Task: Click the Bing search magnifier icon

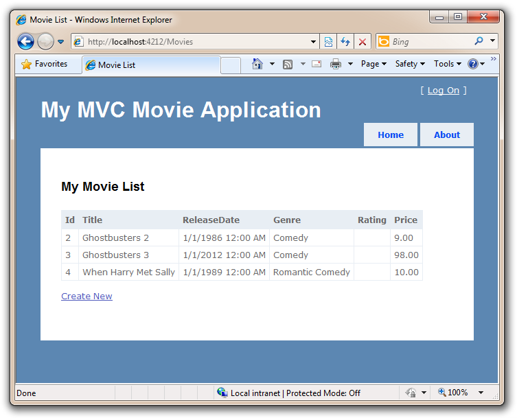Action: [479, 41]
